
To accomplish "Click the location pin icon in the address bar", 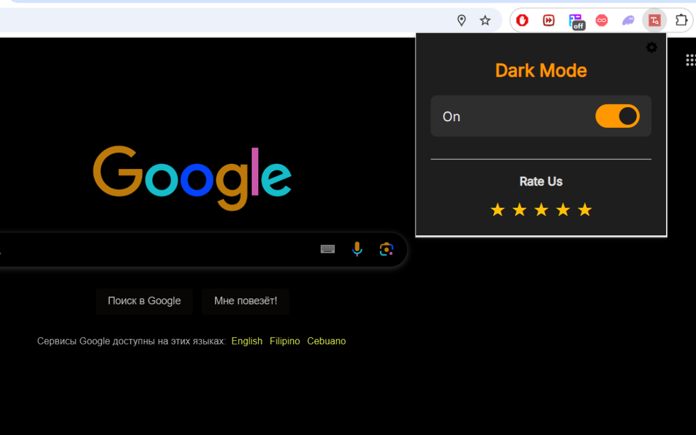I will [462, 21].
